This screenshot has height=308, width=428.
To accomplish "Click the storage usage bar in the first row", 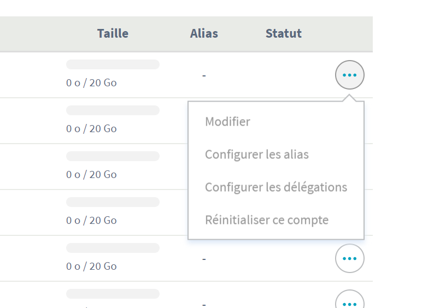I will point(113,64).
